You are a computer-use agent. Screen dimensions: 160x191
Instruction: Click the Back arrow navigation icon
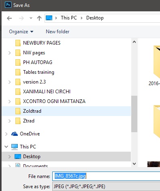(9, 18)
